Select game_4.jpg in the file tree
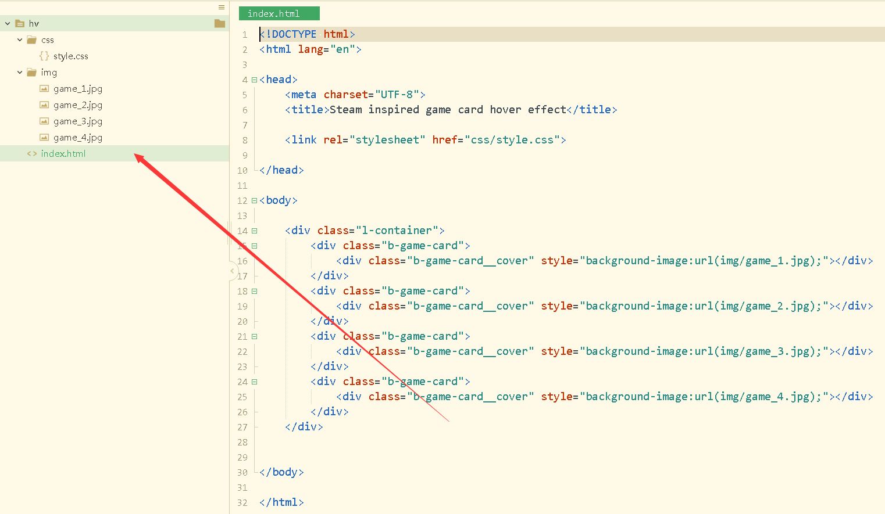The height and width of the screenshot is (514, 885). [78, 137]
